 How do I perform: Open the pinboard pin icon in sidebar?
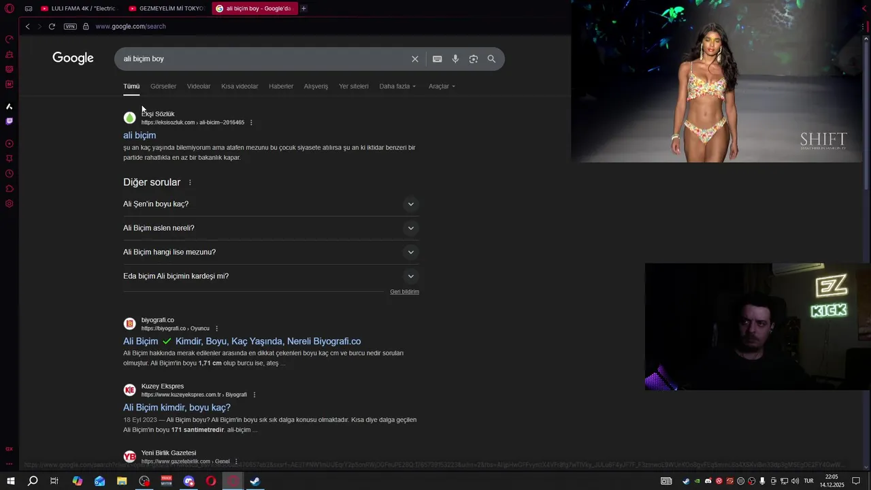coord(10,159)
